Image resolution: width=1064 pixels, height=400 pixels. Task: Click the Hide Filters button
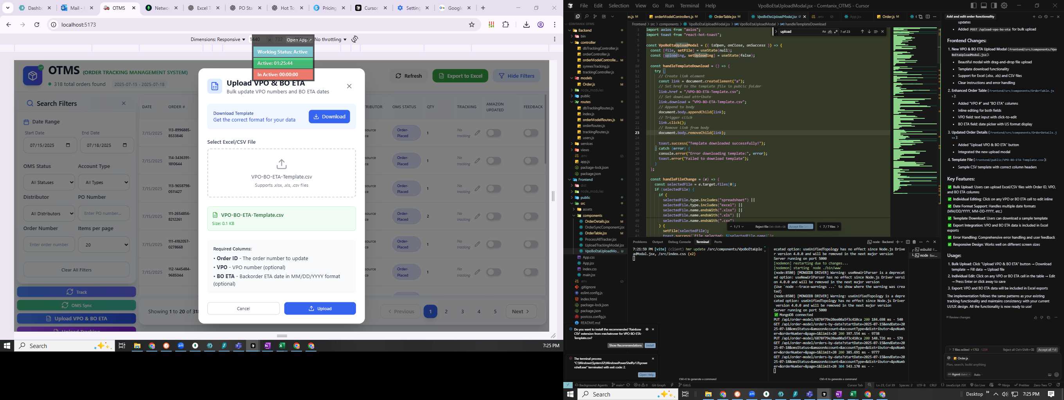516,76
